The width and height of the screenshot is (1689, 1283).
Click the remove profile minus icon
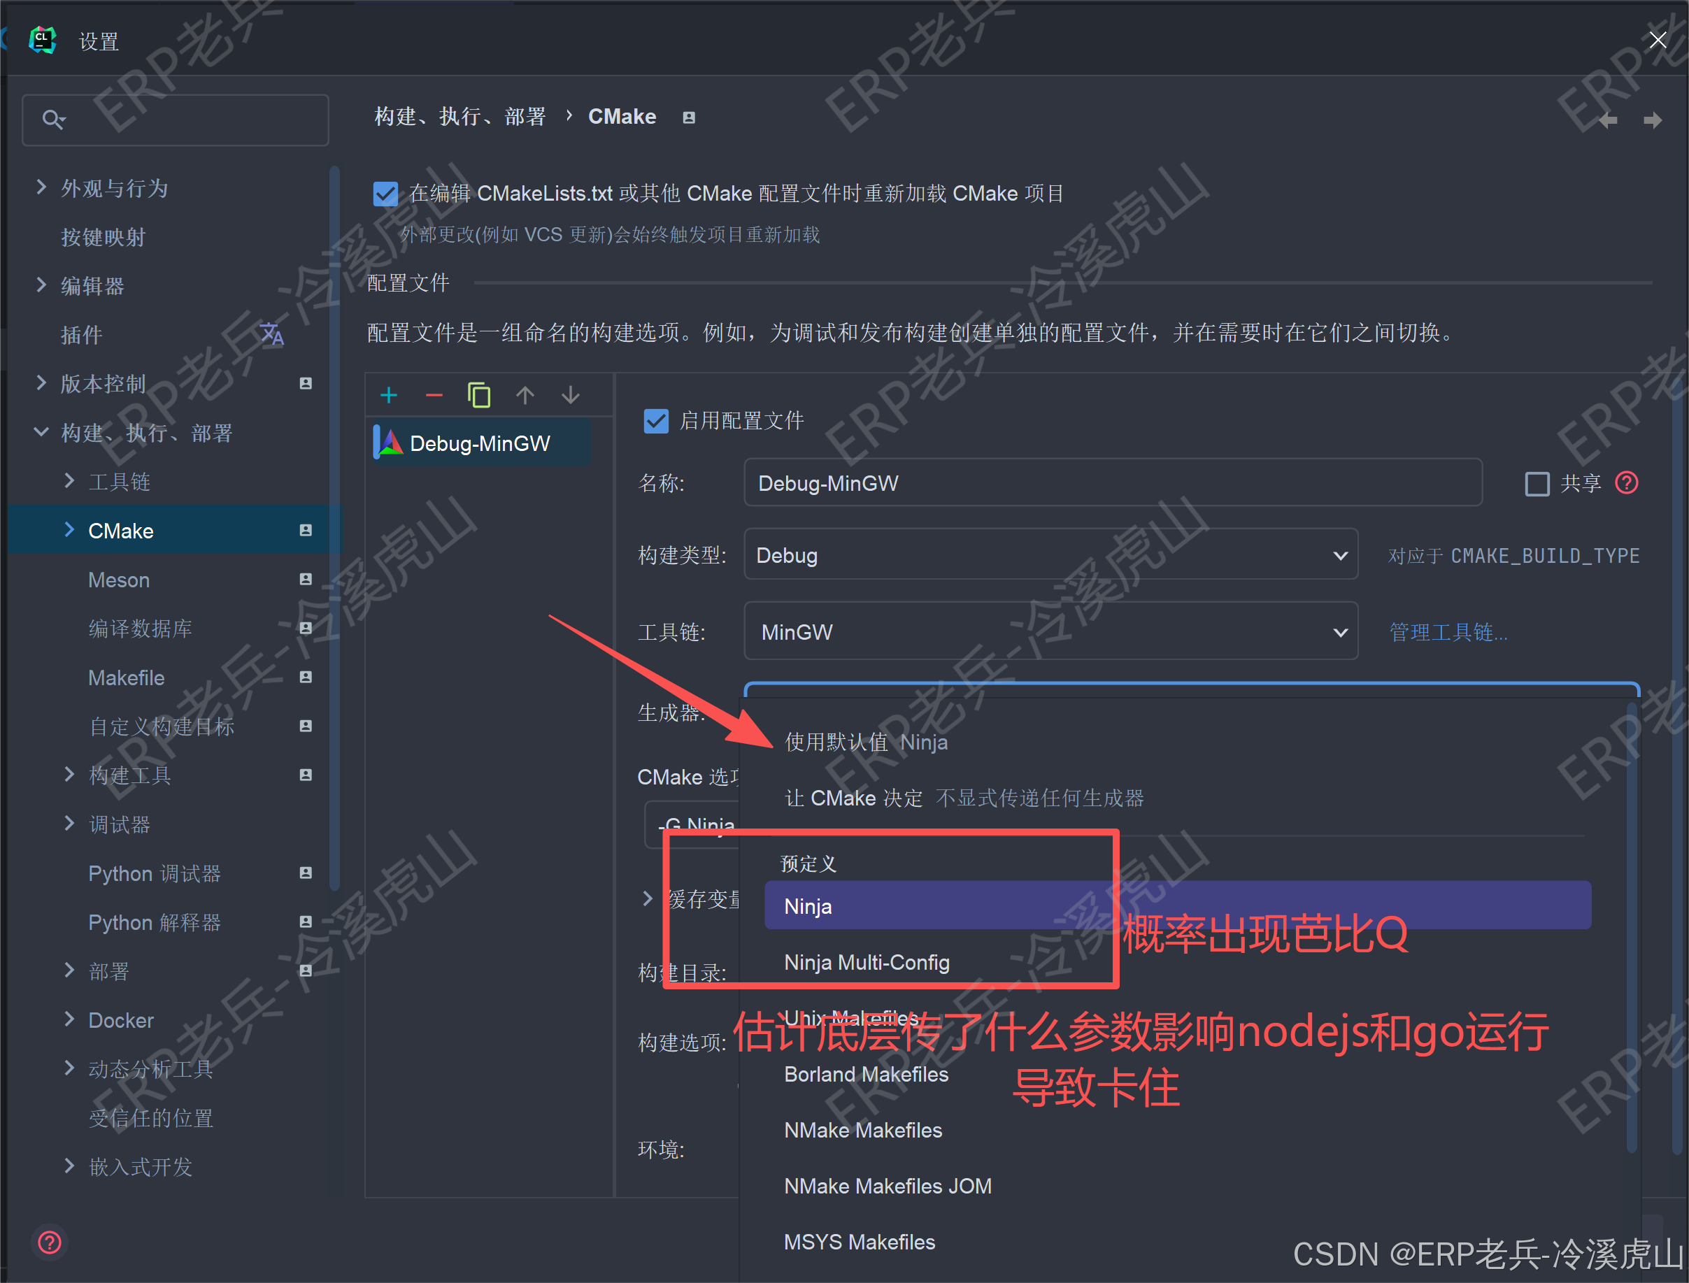click(434, 395)
